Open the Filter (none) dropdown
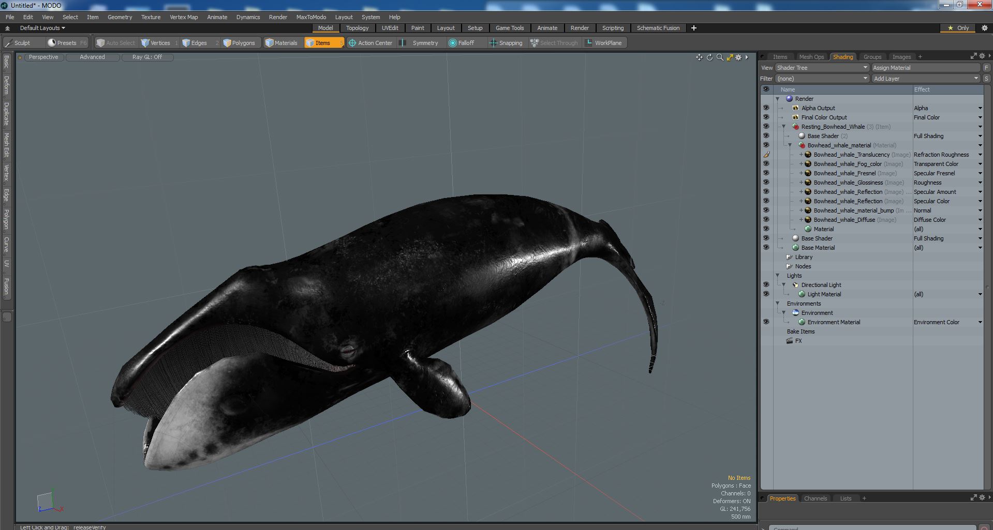 pos(822,79)
